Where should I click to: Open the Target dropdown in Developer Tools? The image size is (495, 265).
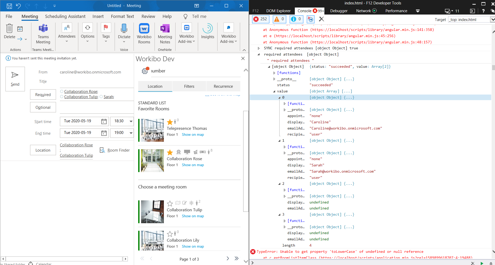pos(492,19)
